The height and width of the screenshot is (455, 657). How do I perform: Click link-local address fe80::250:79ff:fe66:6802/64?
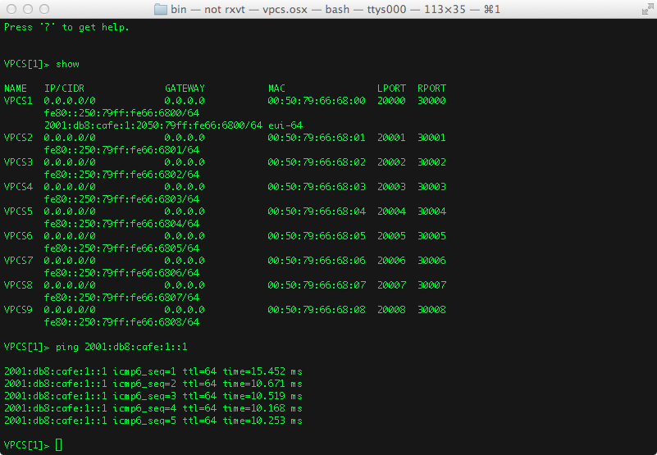point(121,175)
